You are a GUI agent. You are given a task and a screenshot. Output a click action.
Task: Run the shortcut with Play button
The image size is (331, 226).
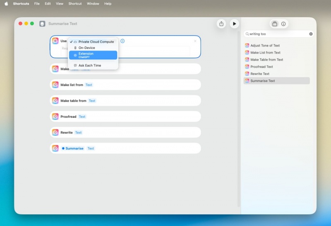pyautogui.click(x=234, y=24)
